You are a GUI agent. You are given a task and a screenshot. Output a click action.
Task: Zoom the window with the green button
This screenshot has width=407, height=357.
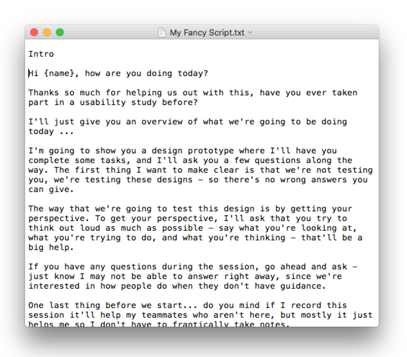point(60,32)
